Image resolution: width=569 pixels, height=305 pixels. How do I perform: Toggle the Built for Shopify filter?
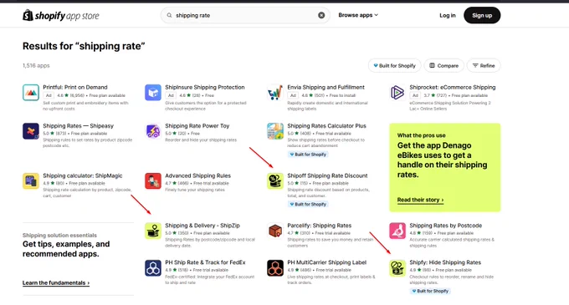coord(394,65)
